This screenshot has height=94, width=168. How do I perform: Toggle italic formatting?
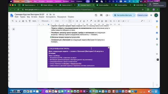click(81, 21)
